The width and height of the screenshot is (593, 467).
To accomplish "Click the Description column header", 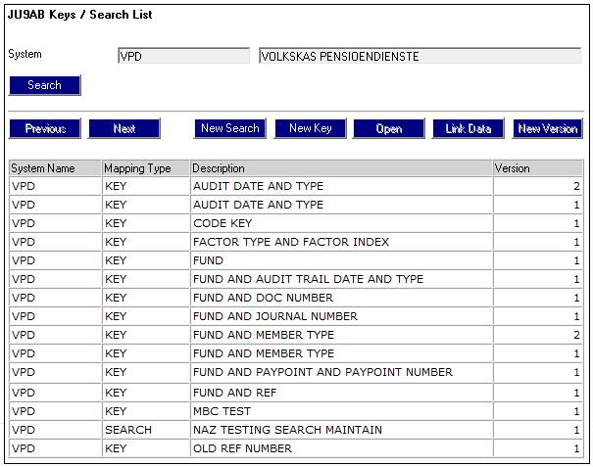I will (341, 168).
